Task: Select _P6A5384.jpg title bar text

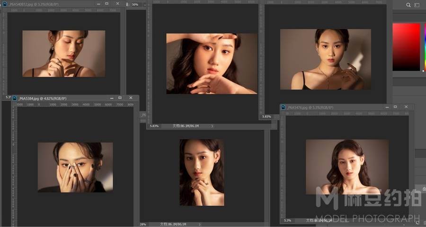Action: click(x=43, y=98)
